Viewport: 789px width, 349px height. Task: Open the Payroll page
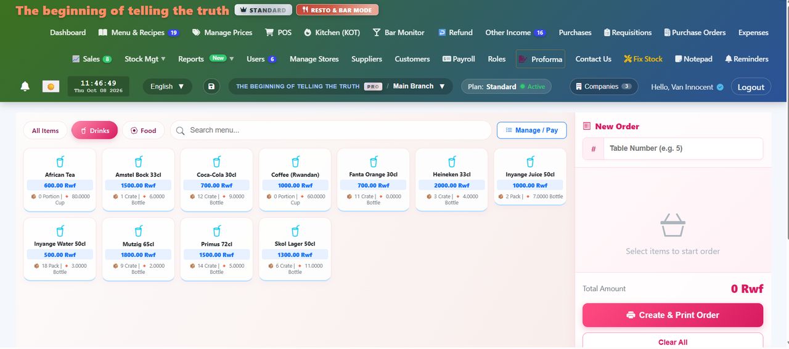(x=459, y=59)
